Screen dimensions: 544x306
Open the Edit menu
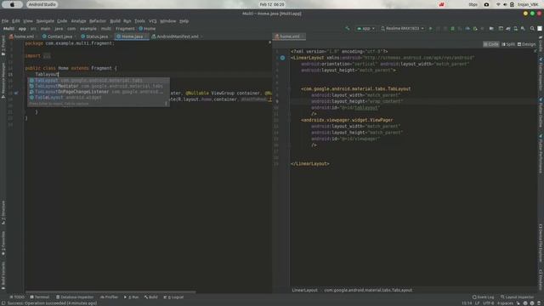(x=16, y=20)
